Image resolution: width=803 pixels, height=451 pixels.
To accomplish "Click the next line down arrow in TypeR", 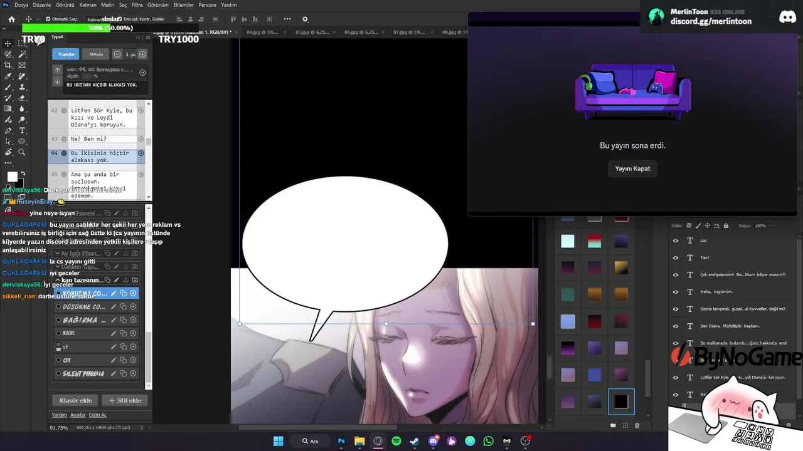I will 57,81.
